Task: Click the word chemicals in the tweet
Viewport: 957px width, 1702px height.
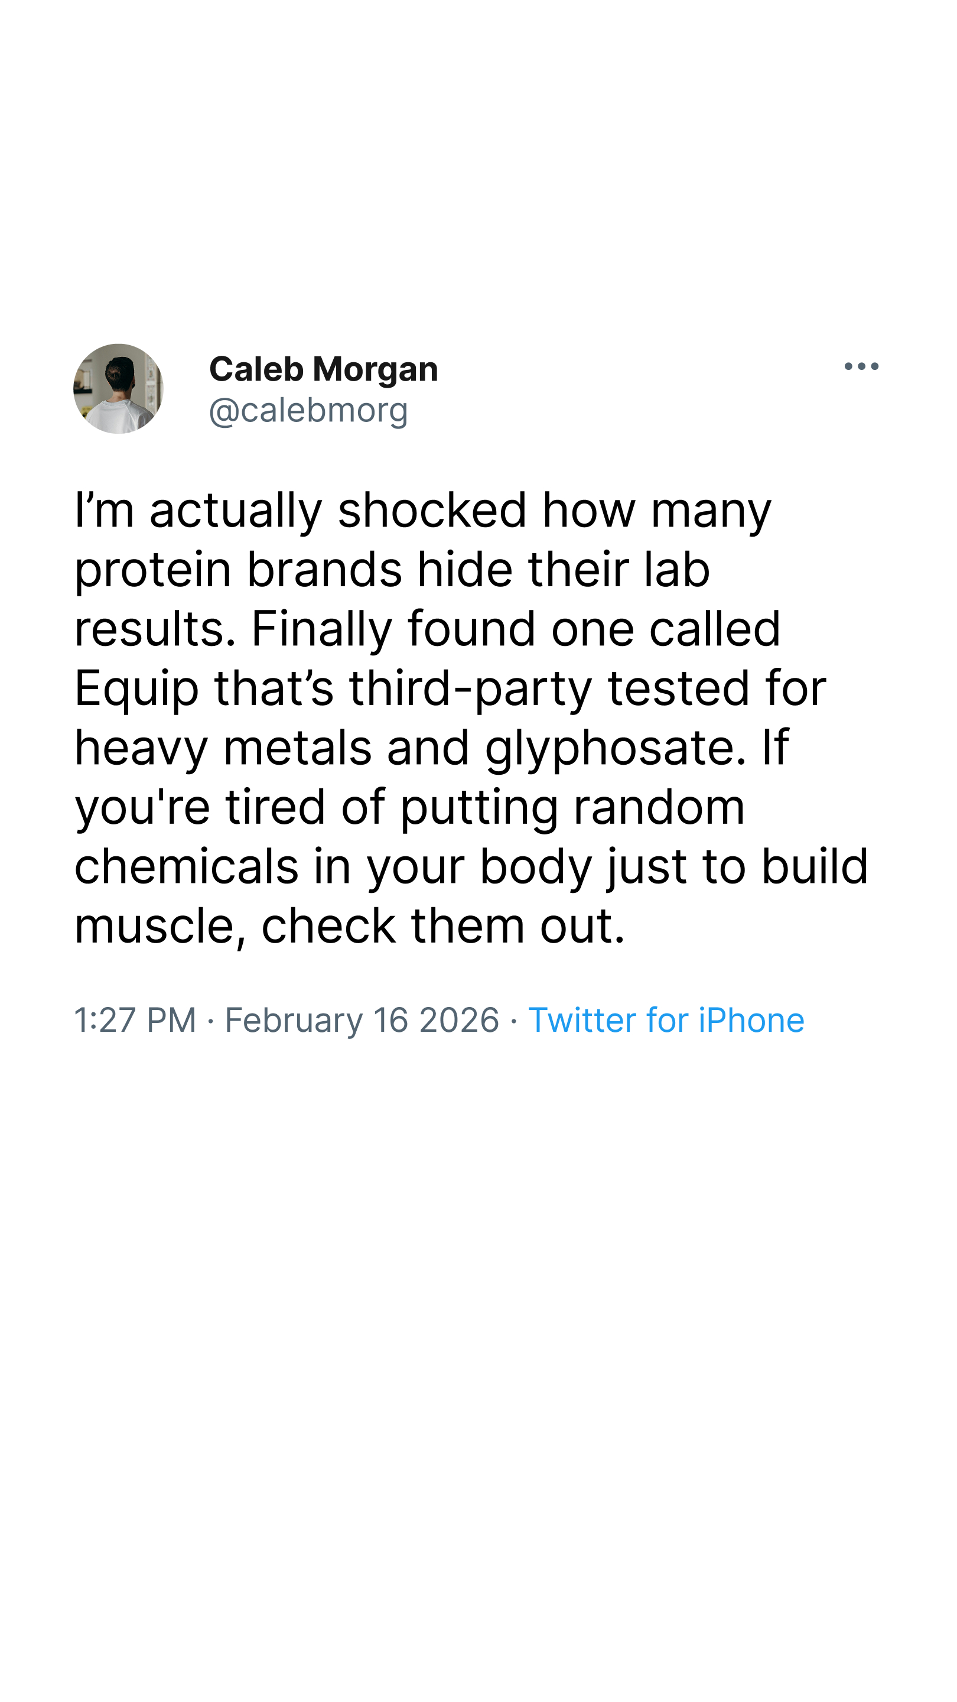Action: pyautogui.click(x=187, y=867)
